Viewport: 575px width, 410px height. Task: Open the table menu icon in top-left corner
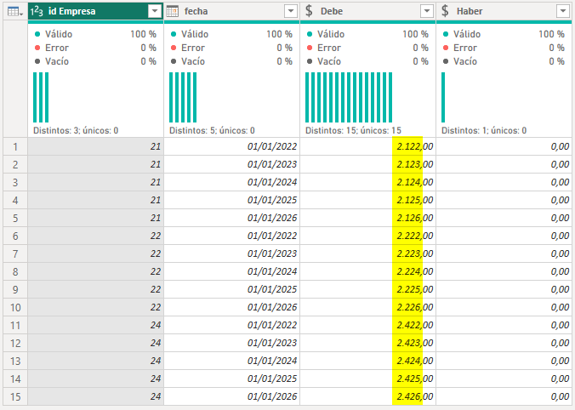click(x=14, y=11)
